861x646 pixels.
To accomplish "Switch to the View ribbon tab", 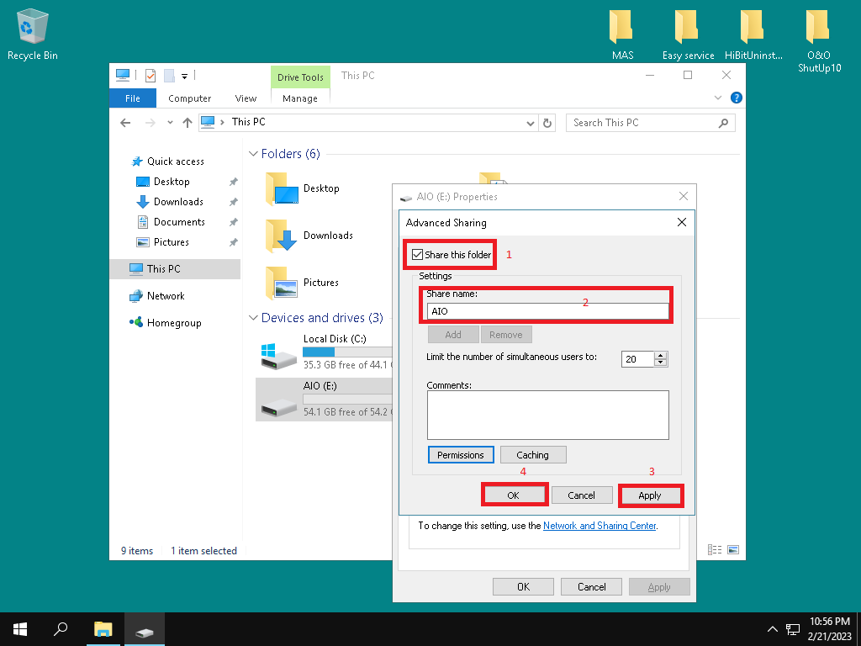I will click(246, 98).
